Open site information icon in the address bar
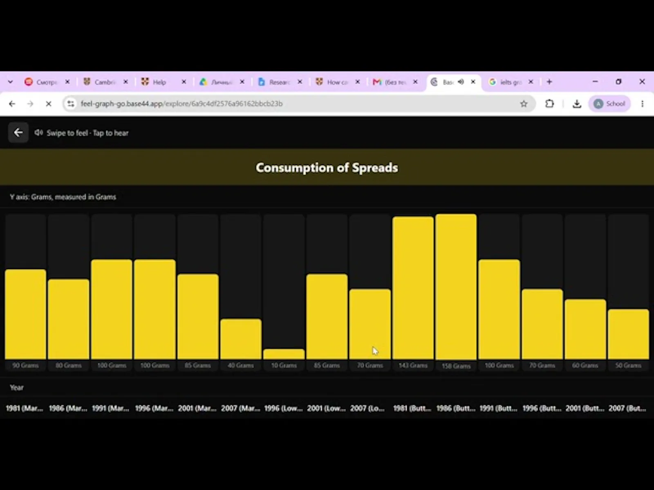 (71, 104)
